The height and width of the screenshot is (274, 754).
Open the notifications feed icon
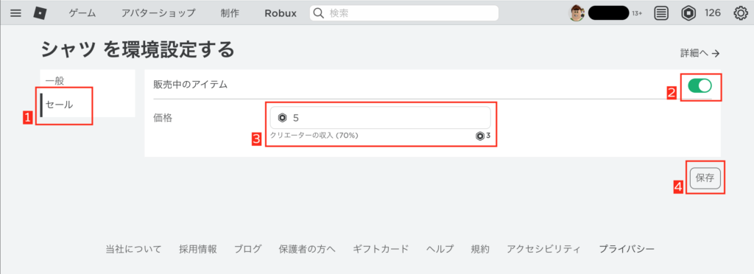pyautogui.click(x=662, y=13)
